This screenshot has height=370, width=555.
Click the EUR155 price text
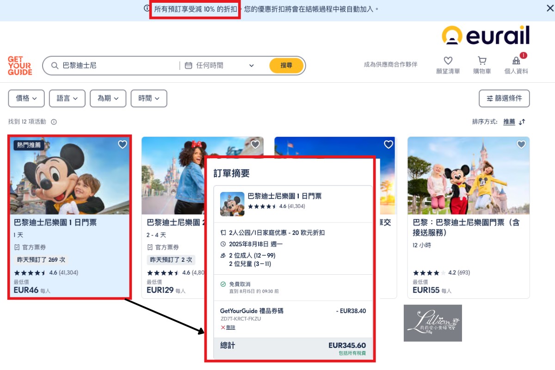pyautogui.click(x=426, y=290)
